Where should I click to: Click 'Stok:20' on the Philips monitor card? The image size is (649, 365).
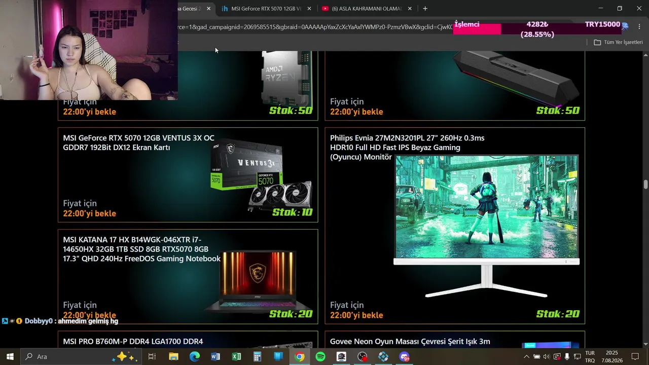click(558, 314)
